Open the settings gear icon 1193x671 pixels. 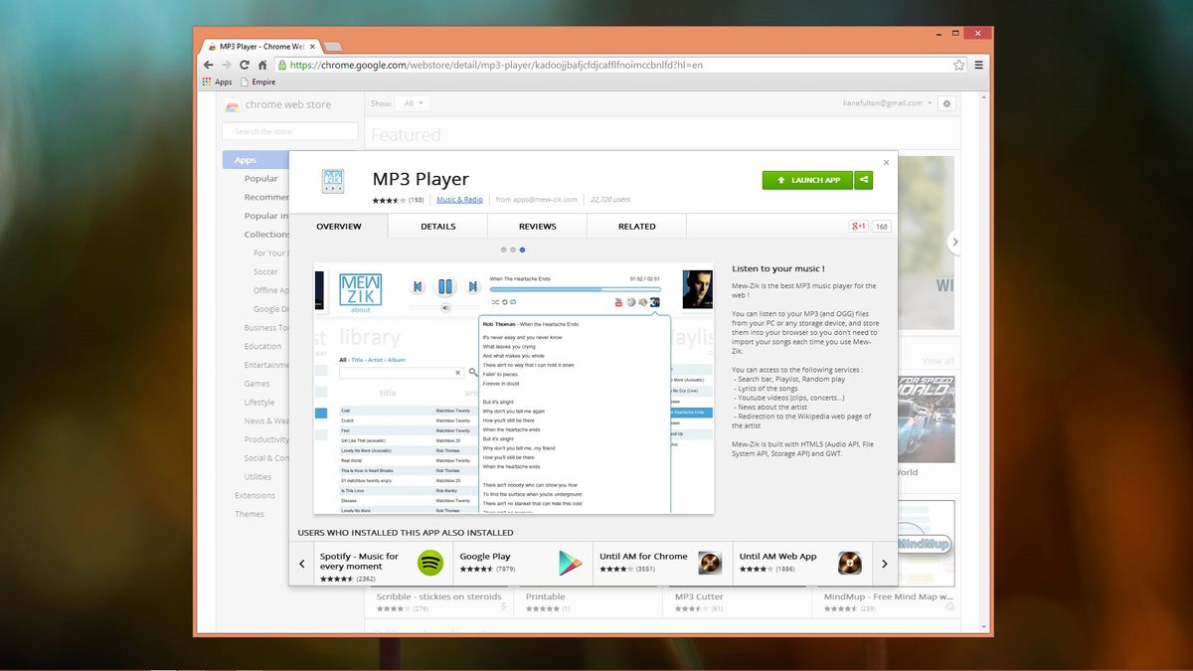point(946,103)
